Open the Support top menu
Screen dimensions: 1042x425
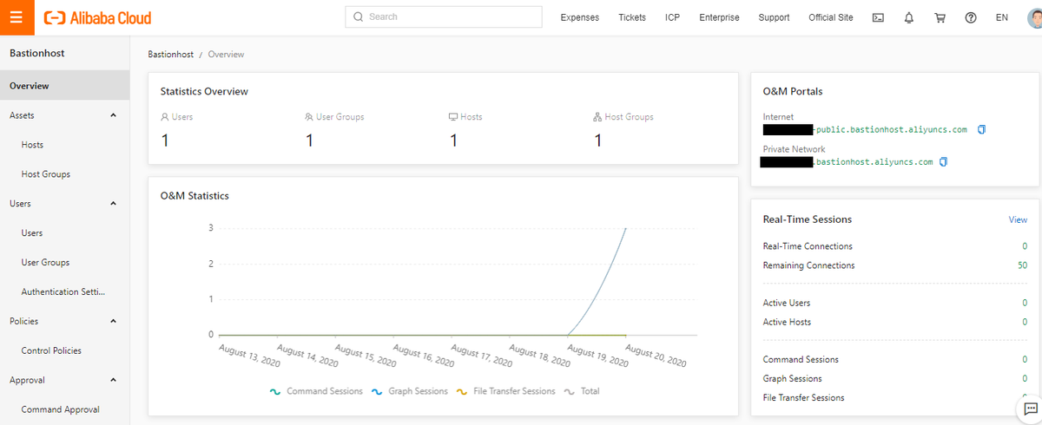click(x=774, y=17)
